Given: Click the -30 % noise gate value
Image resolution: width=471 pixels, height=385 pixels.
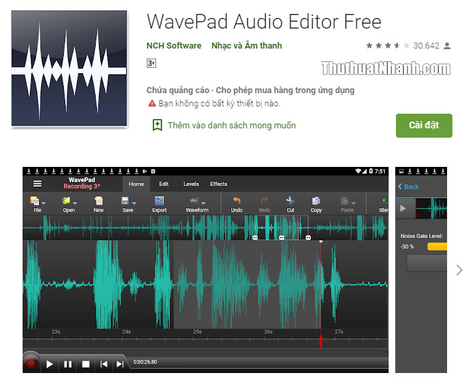Looking at the screenshot, I should (x=407, y=247).
